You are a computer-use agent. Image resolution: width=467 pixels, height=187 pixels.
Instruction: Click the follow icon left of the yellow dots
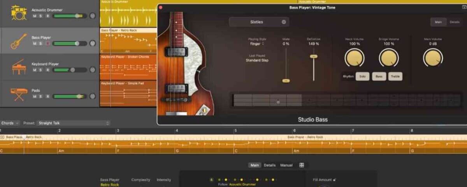(x=212, y=180)
